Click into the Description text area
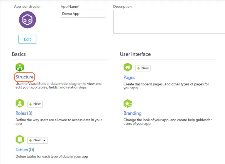 pyautogui.click(x=169, y=22)
